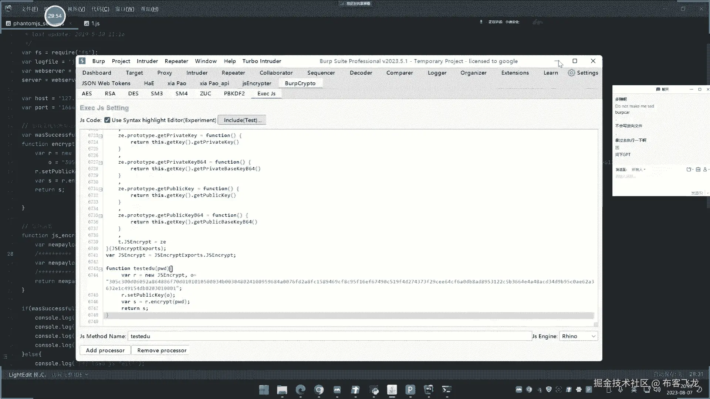Click the Burp Suite logo icon
710x399 pixels.
coord(82,61)
